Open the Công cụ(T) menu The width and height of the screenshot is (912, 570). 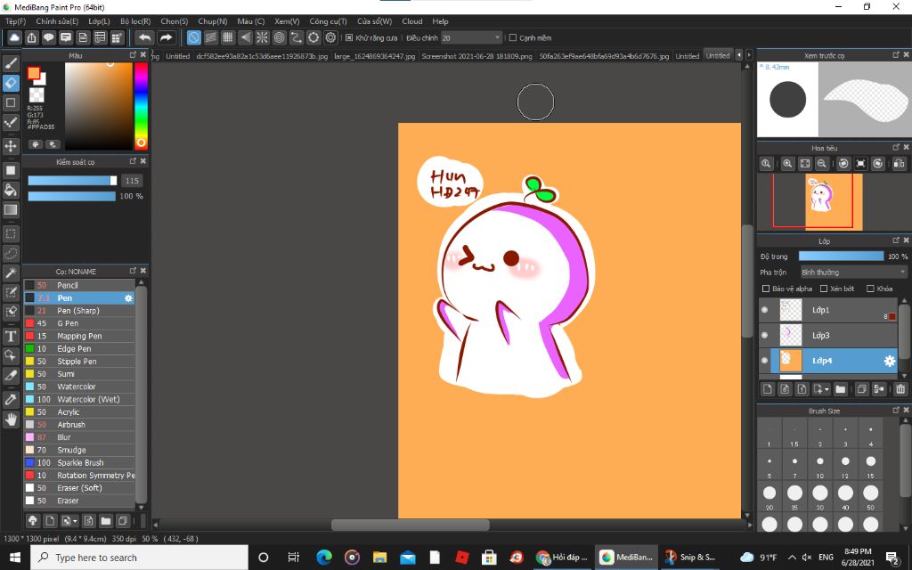pyautogui.click(x=328, y=21)
